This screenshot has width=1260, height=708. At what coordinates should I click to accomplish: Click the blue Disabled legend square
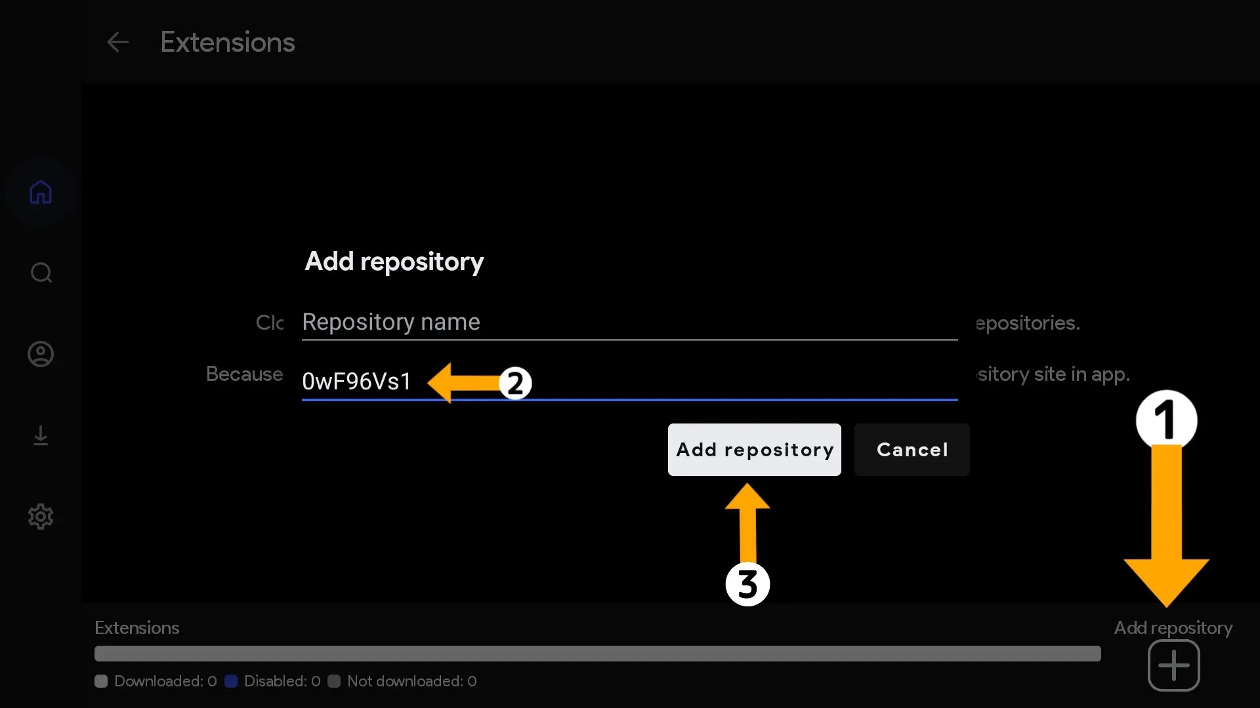click(x=231, y=681)
